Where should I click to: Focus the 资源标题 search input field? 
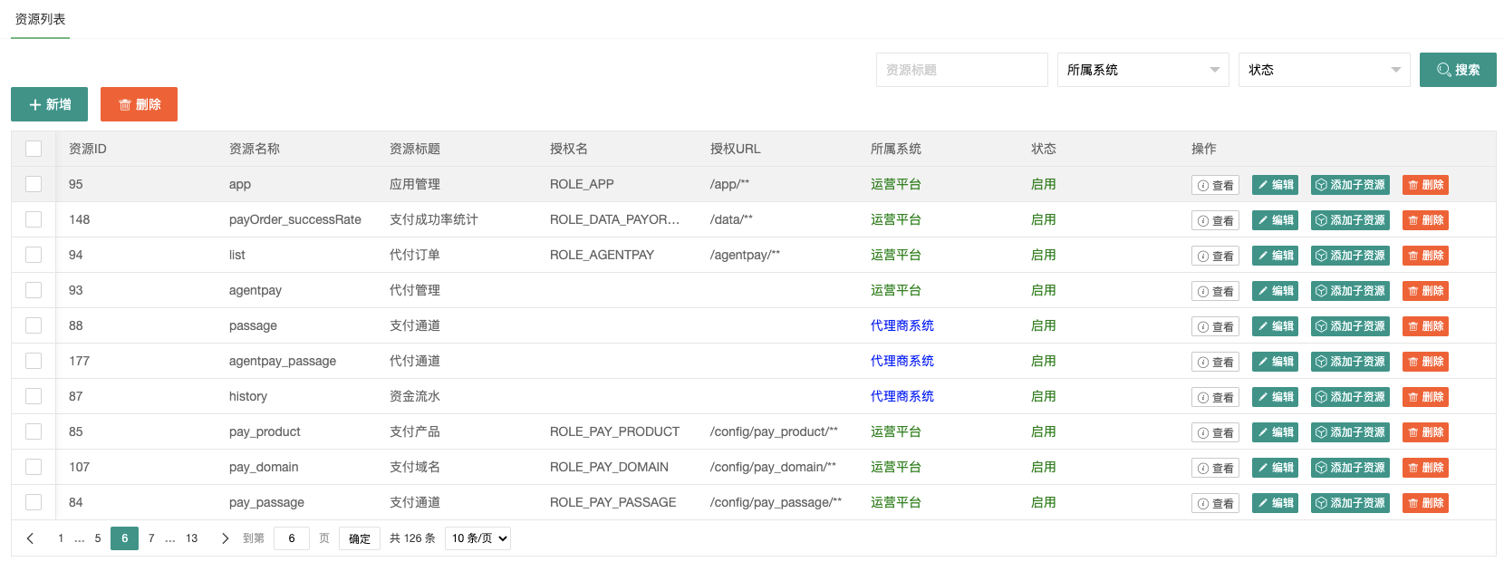click(960, 70)
